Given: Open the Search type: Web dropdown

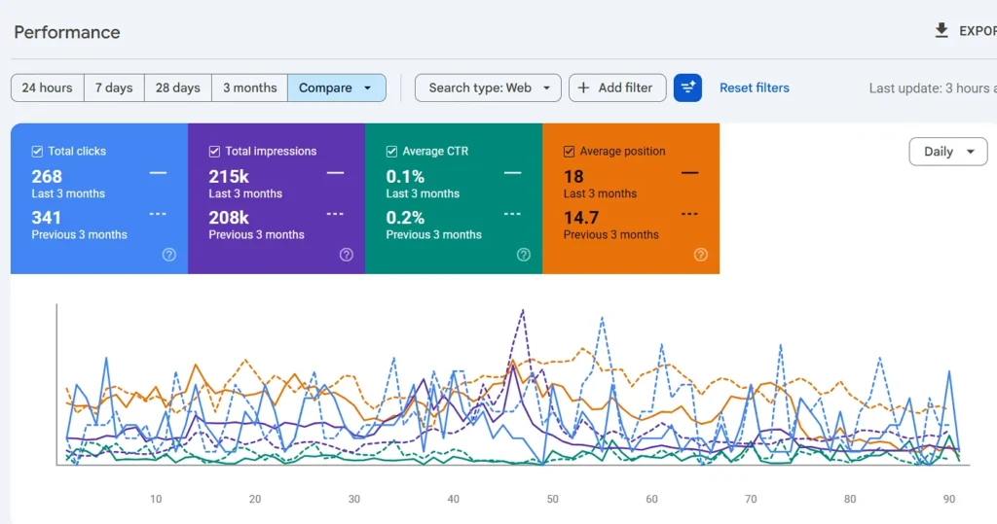Looking at the screenshot, I should pyautogui.click(x=488, y=87).
